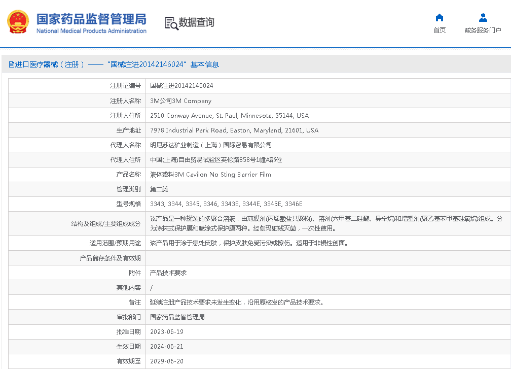
Task: Click the 管理类别 row label
Action: pos(129,189)
